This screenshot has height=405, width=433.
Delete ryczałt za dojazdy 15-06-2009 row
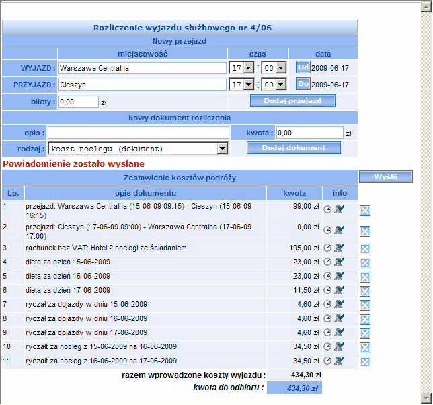(x=365, y=306)
